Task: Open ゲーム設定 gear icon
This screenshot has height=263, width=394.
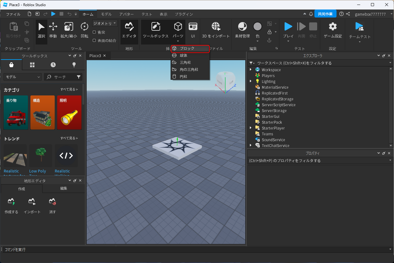Action: pos(333,27)
